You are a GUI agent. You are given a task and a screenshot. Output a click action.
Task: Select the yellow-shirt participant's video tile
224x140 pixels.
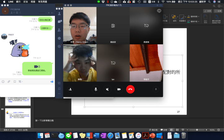tap(80, 63)
